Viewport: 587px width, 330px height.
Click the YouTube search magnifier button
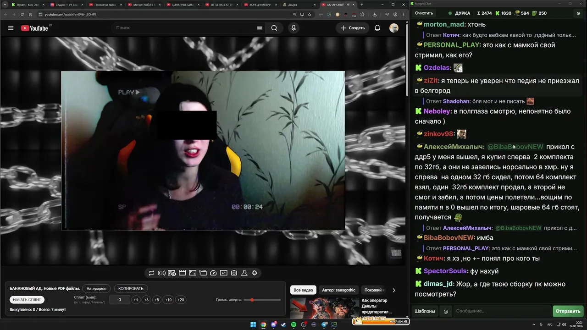pos(274,28)
